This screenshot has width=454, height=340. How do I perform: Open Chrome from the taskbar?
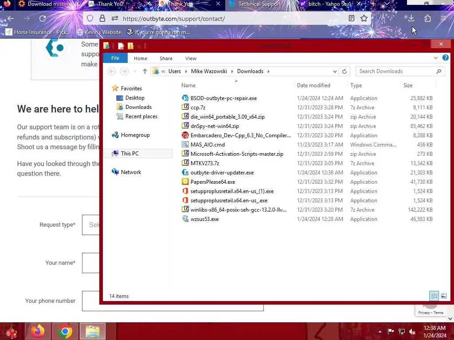pyautogui.click(x=65, y=331)
